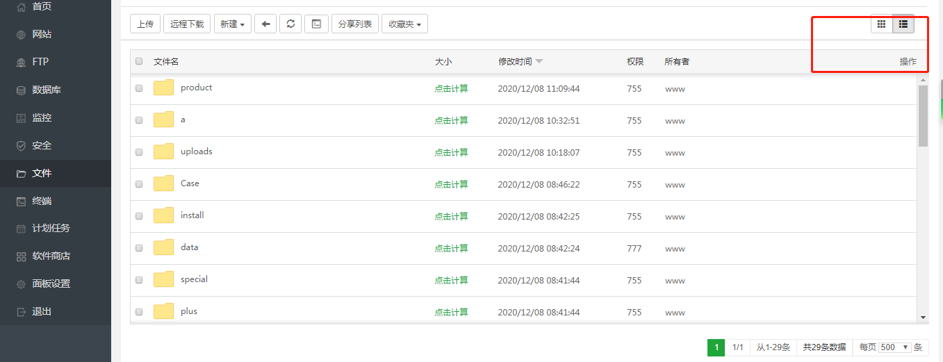Click the 2020/12/08 11:09:44 timestamp

pos(539,89)
